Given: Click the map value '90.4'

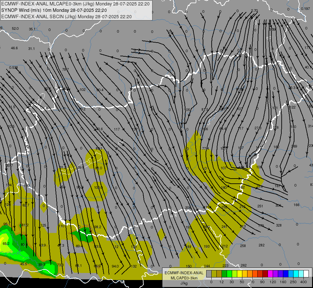Looking at the screenshot, I should point(100,90).
